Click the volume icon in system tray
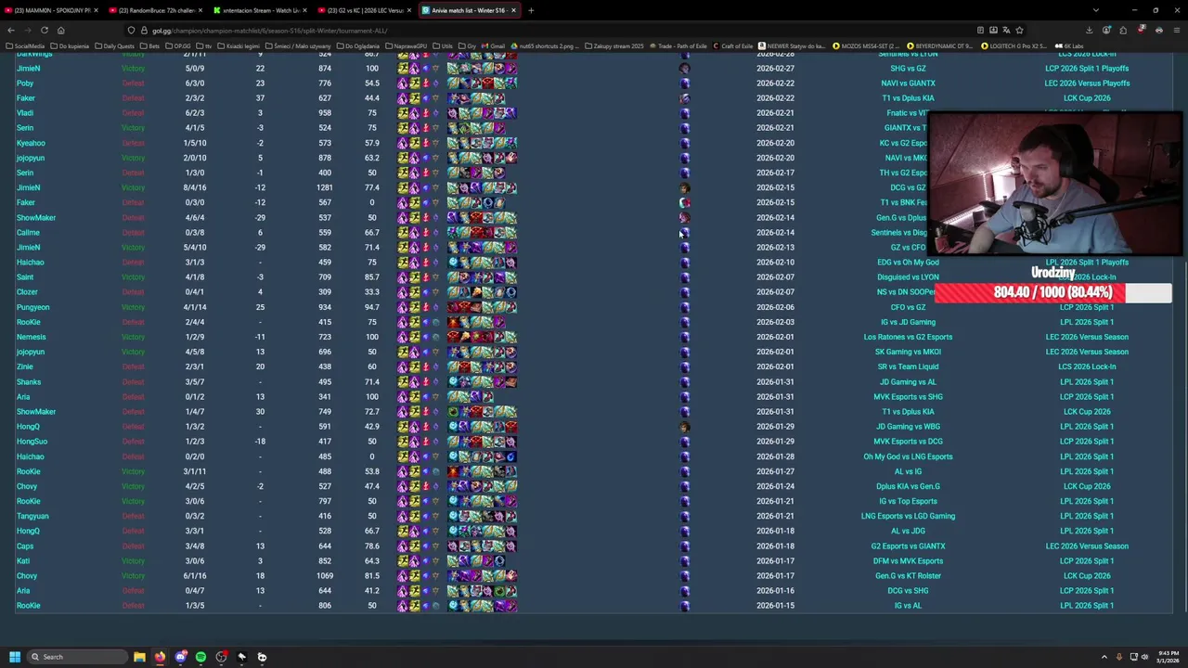The height and width of the screenshot is (668, 1188). point(1144,657)
